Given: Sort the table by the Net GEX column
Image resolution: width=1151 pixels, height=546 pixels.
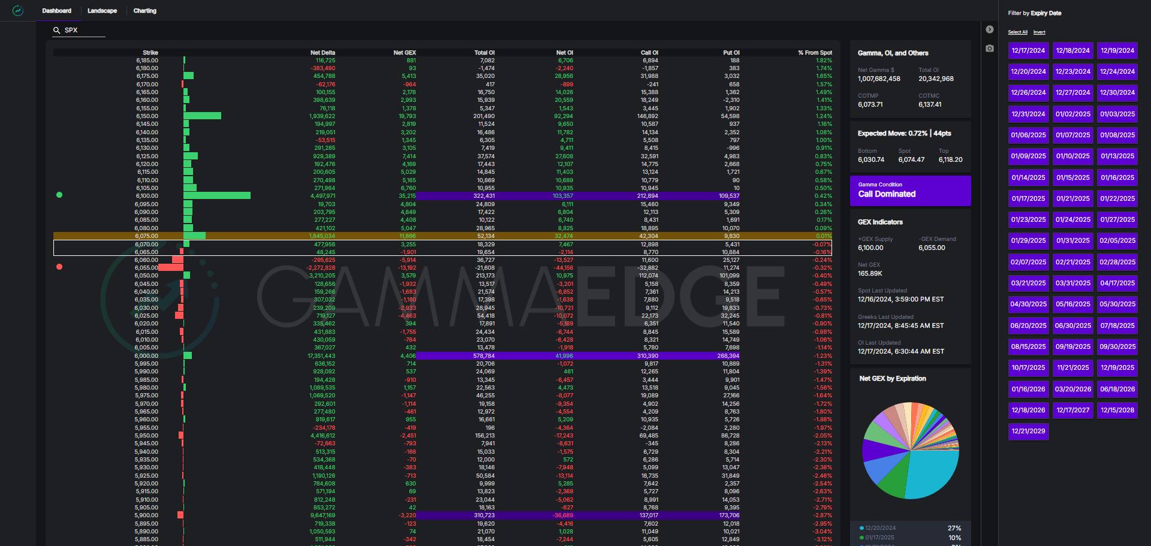Looking at the screenshot, I should click(404, 53).
